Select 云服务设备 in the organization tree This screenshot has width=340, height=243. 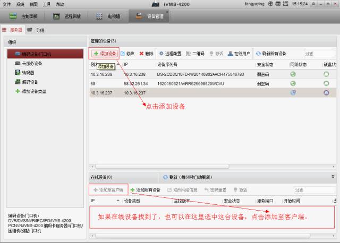point(31,63)
